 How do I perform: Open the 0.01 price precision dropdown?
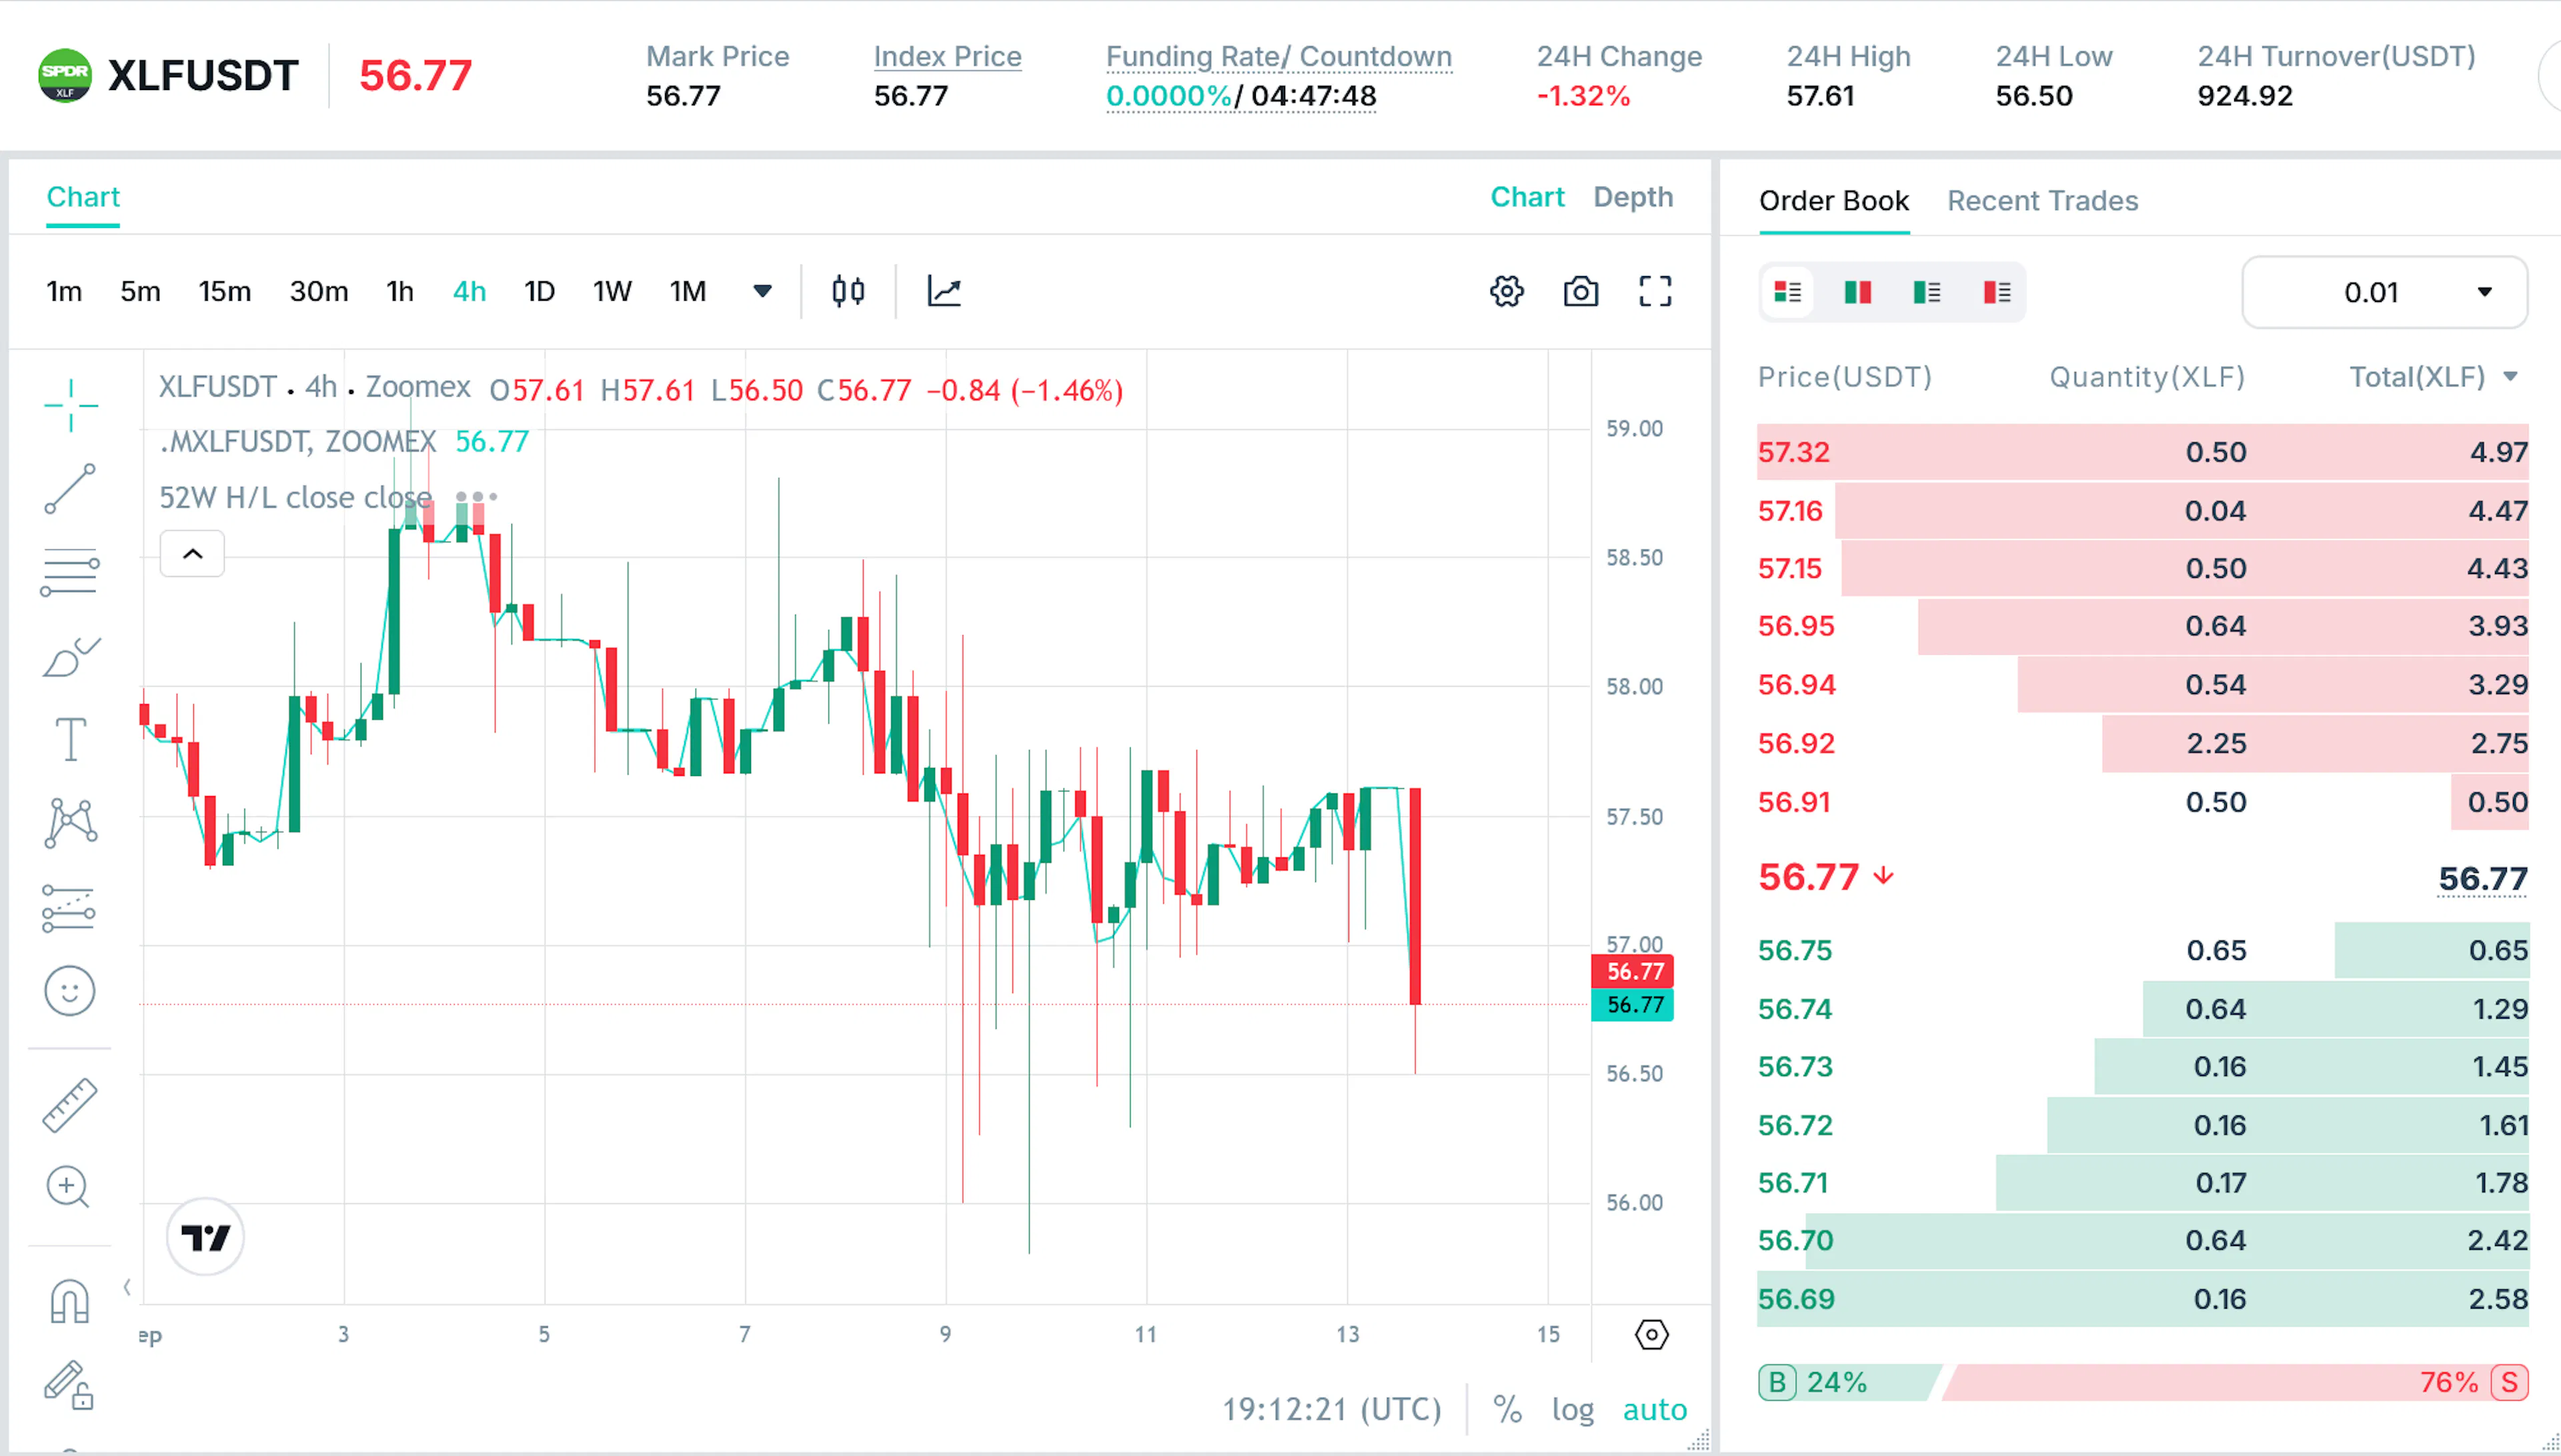[x=2385, y=292]
